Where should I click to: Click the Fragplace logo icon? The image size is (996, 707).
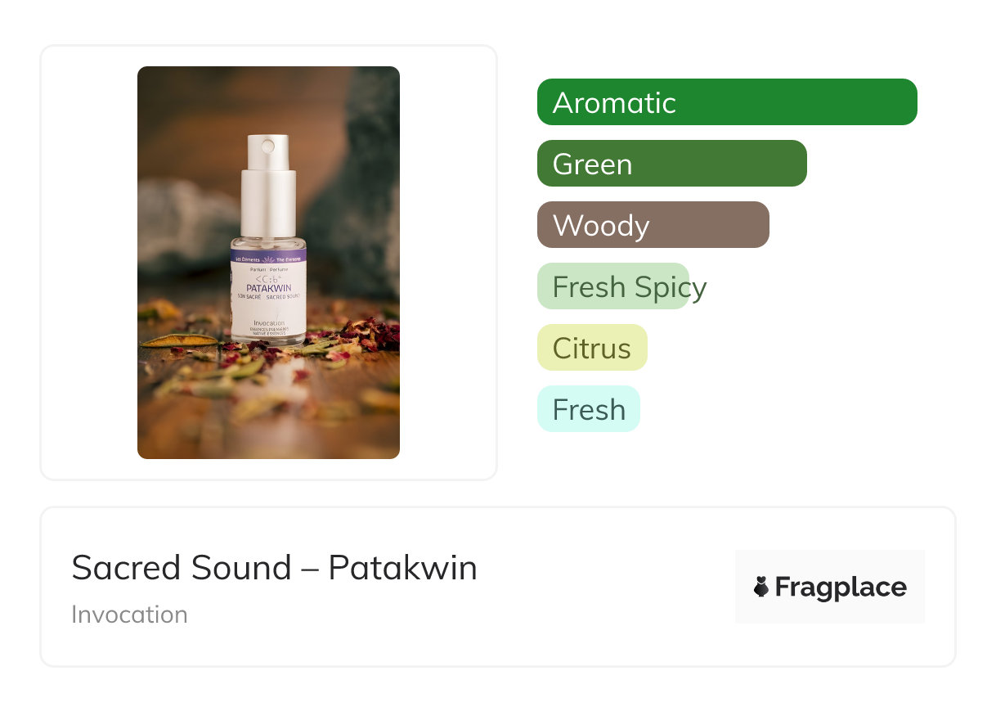coord(761,587)
